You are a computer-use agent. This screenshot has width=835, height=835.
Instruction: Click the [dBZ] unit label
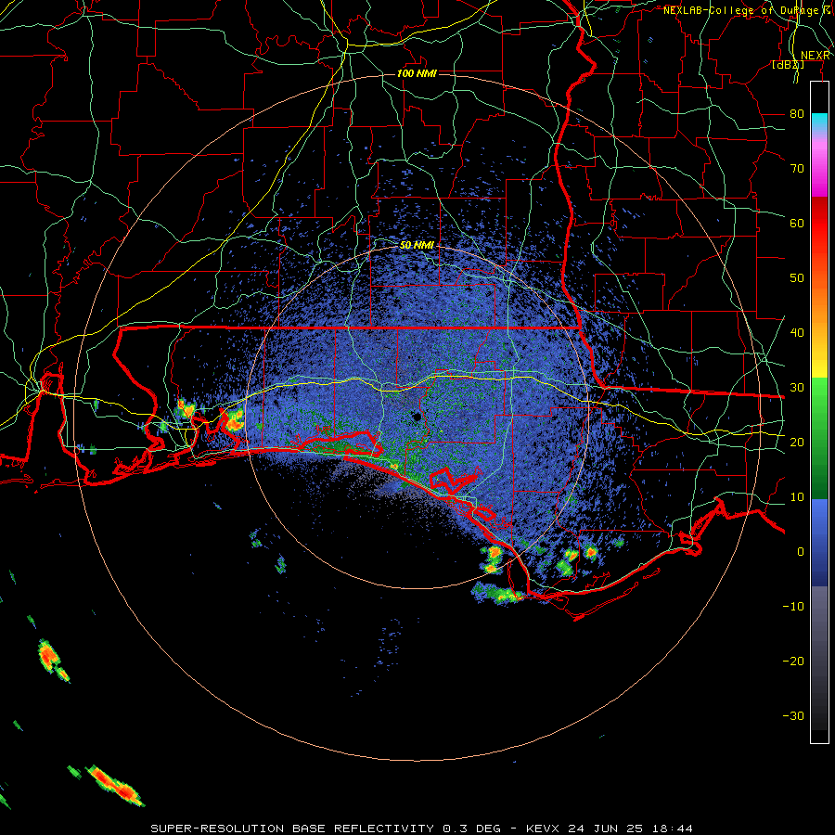coord(788,65)
